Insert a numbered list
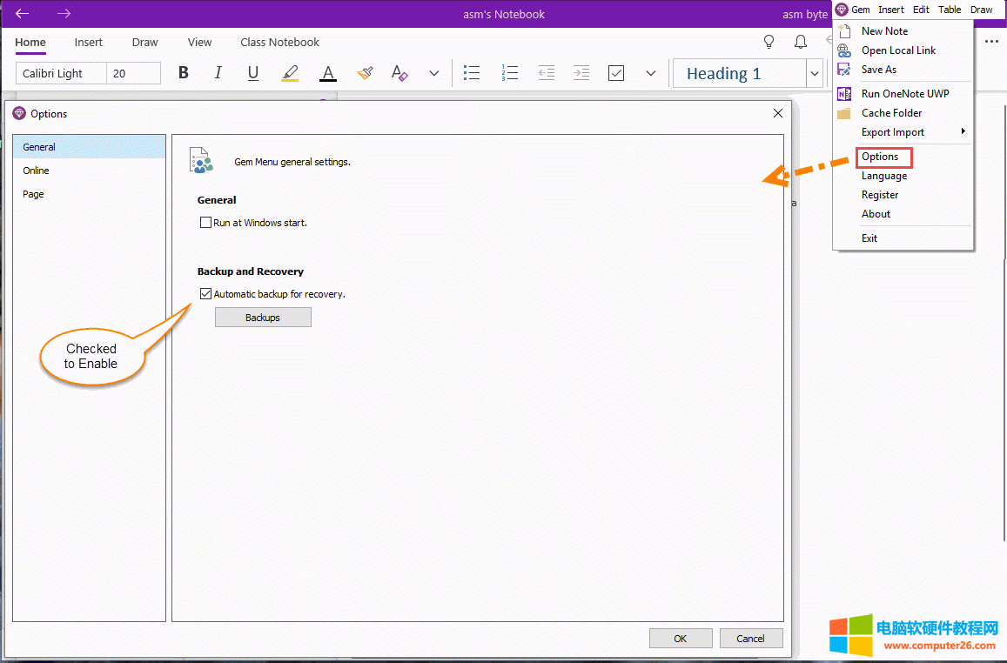The image size is (1007, 663). [x=510, y=73]
